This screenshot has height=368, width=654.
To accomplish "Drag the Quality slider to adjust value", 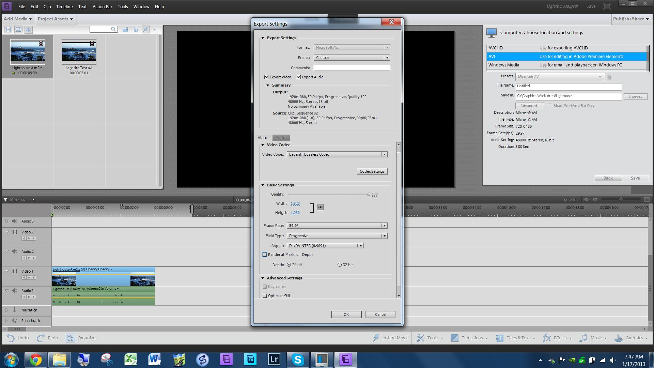I will (x=368, y=194).
